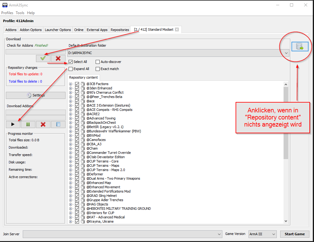Cancel the download with red X
314x242 pixels.
tap(43, 124)
